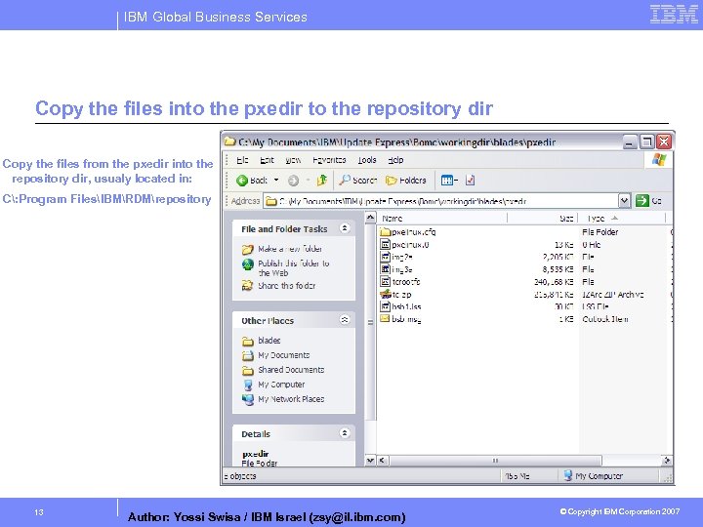Click the email zsy@il.ibm.com in footer
703x527 pixels.
pyautogui.click(x=357, y=517)
